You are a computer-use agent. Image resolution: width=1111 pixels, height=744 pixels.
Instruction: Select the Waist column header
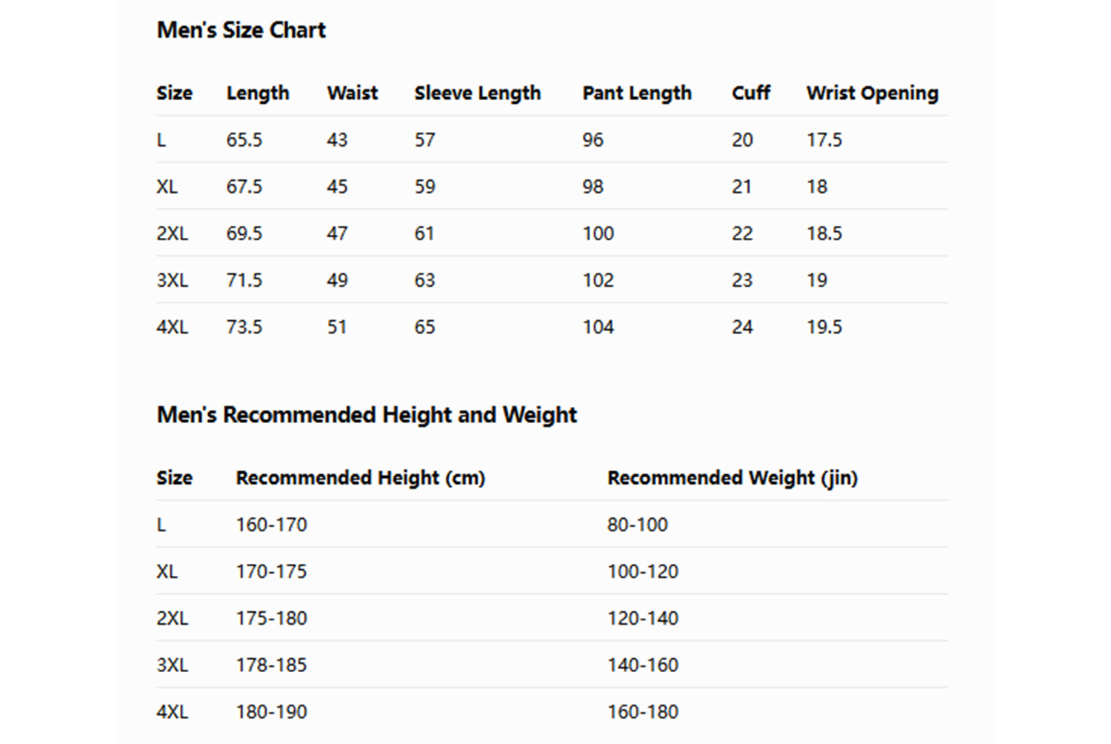point(352,93)
